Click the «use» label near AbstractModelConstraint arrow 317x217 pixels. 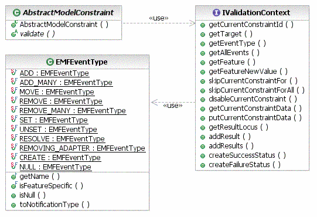(x=159, y=18)
